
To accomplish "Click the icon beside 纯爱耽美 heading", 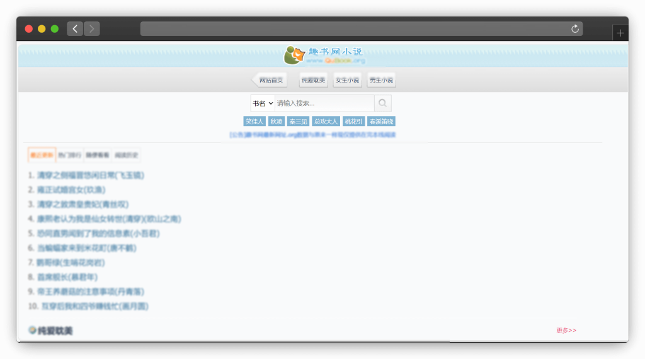I will pos(32,330).
